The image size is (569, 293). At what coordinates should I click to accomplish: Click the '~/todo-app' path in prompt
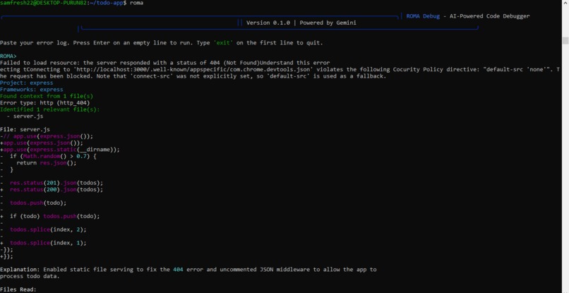[106, 3]
